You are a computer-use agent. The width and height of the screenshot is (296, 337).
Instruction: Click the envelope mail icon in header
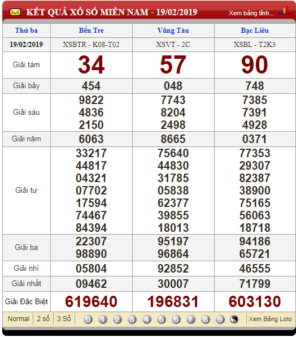point(15,12)
